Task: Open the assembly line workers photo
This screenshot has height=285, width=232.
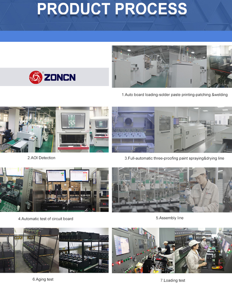Action: click(x=172, y=190)
